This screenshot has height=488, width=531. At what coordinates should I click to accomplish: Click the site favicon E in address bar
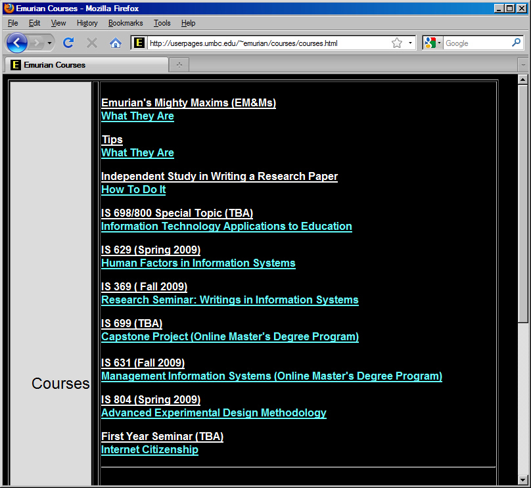click(x=139, y=43)
